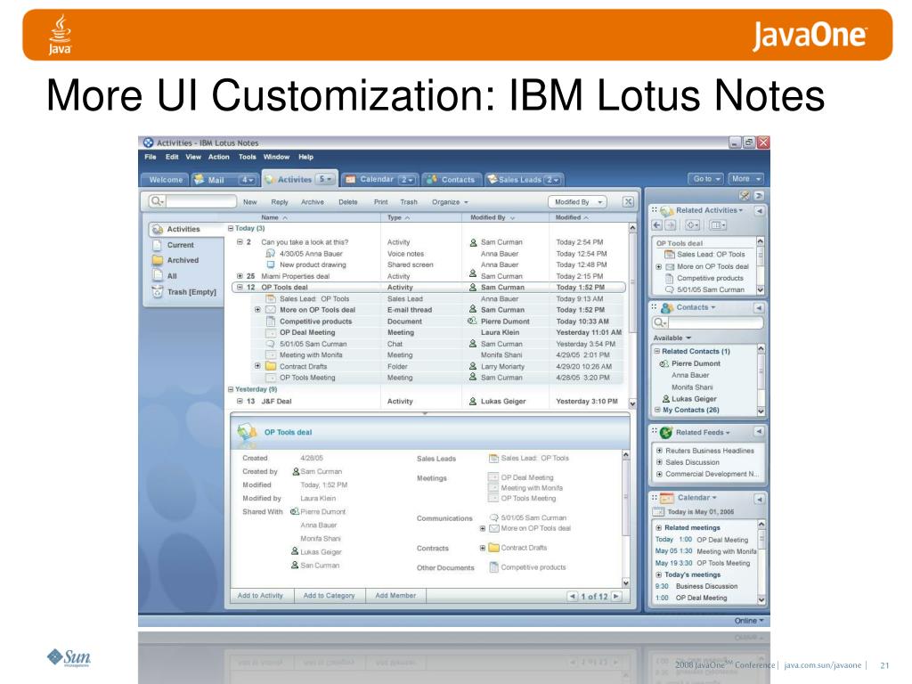Open the Organize dropdown menu
This screenshot has height=684, width=912.
click(450, 202)
